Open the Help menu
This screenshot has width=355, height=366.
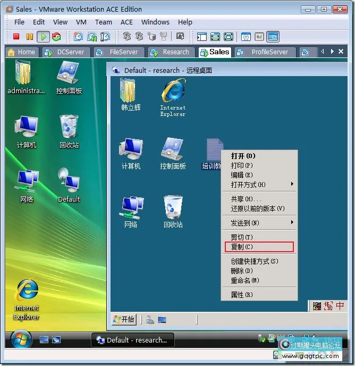pyautogui.click(x=185, y=22)
